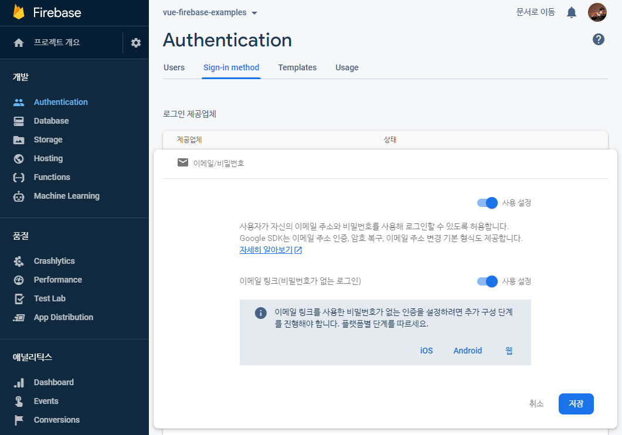Switch to the Templates tab
Image resolution: width=622 pixels, height=435 pixels.
pyautogui.click(x=297, y=67)
